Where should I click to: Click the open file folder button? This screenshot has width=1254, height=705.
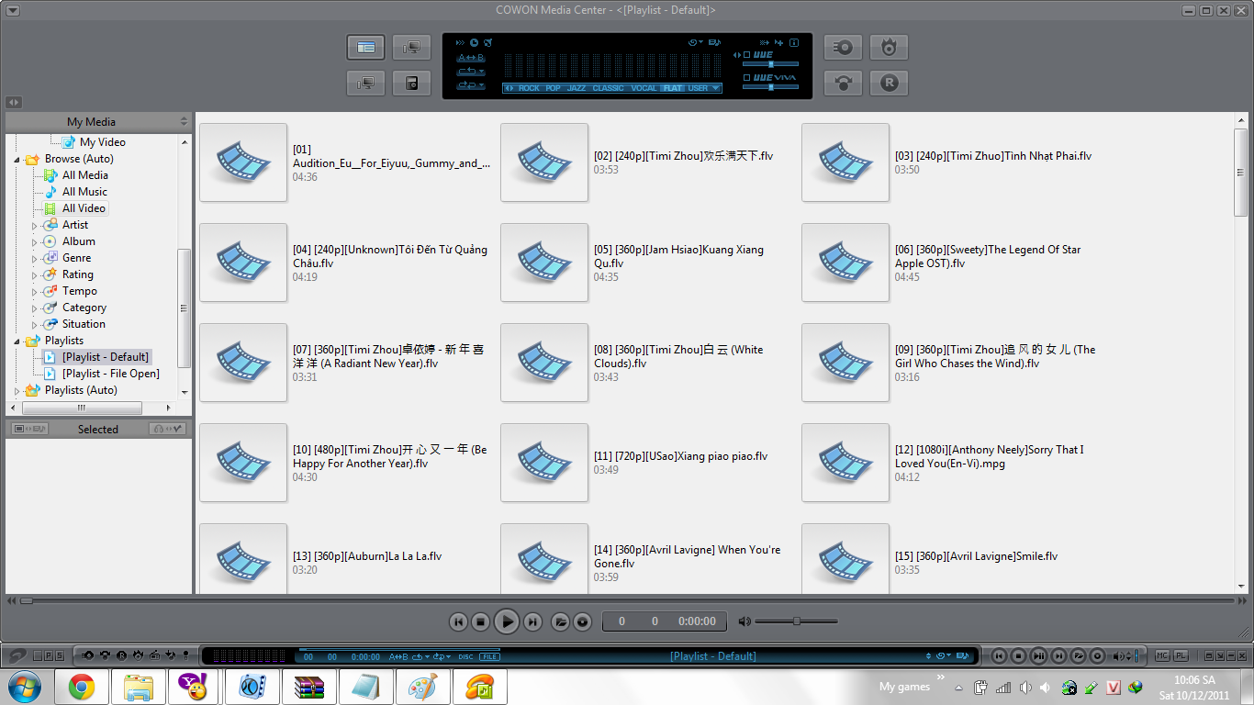click(561, 621)
